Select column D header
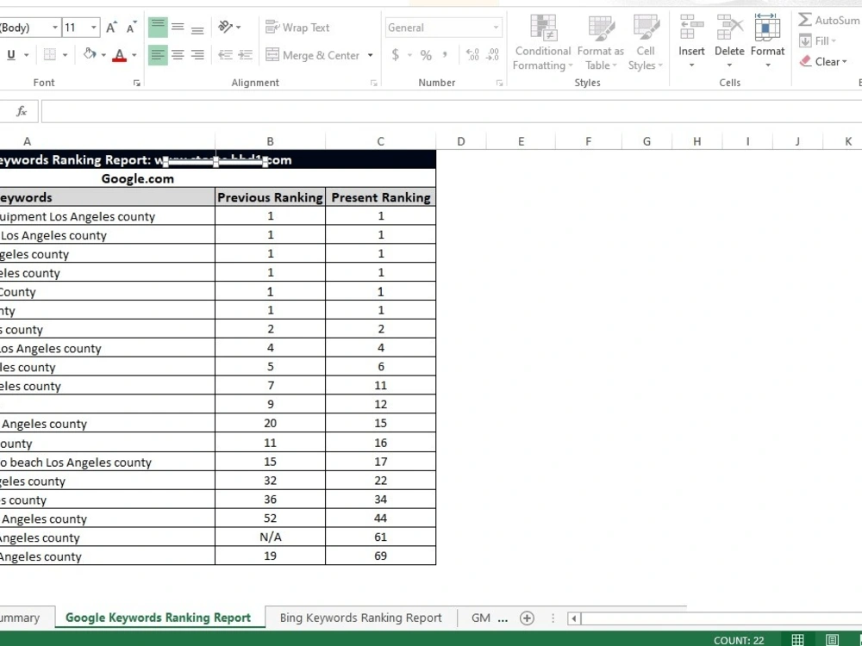 coord(460,142)
